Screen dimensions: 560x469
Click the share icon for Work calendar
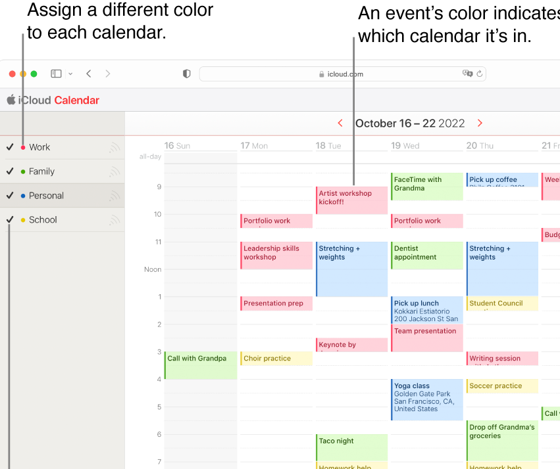coord(115,147)
